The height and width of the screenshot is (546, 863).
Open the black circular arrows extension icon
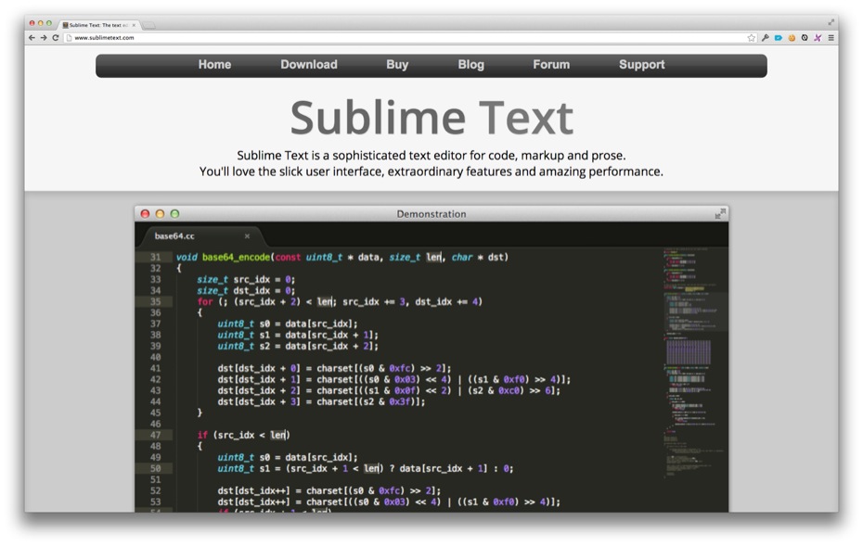click(805, 38)
